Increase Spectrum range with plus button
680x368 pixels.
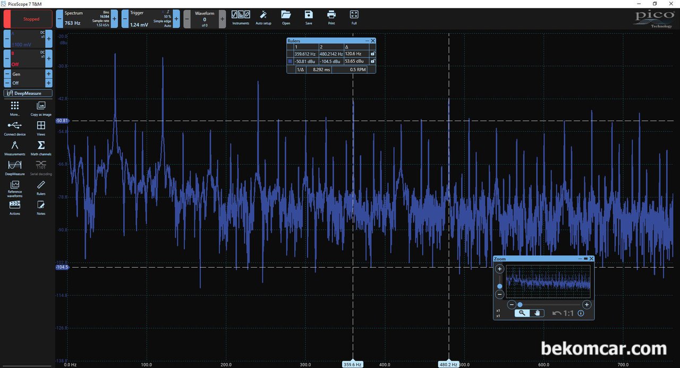[114, 19]
